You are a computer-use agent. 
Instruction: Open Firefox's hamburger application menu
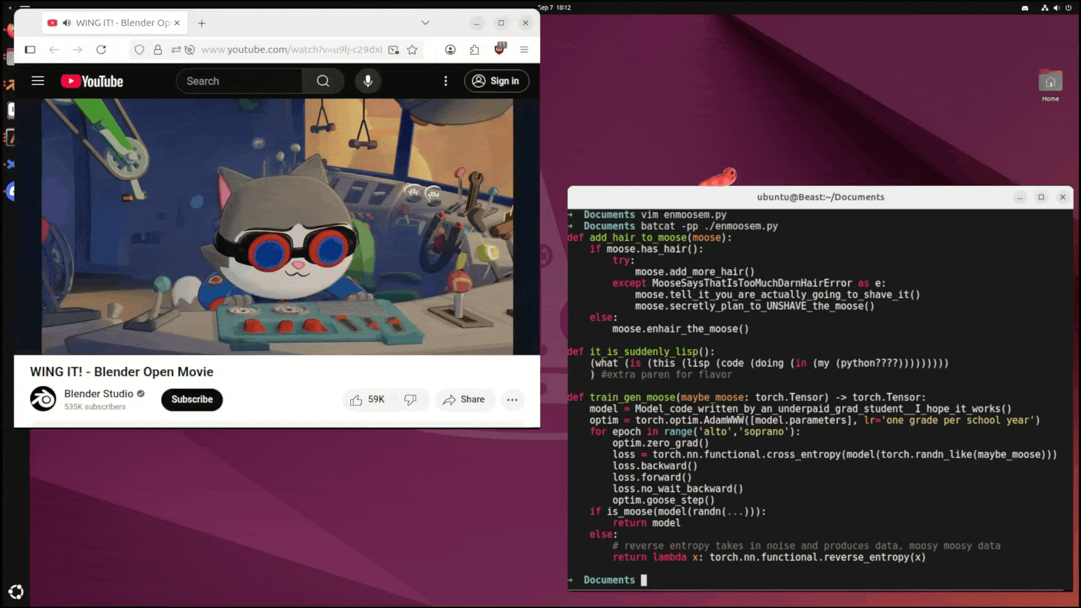[x=524, y=50]
